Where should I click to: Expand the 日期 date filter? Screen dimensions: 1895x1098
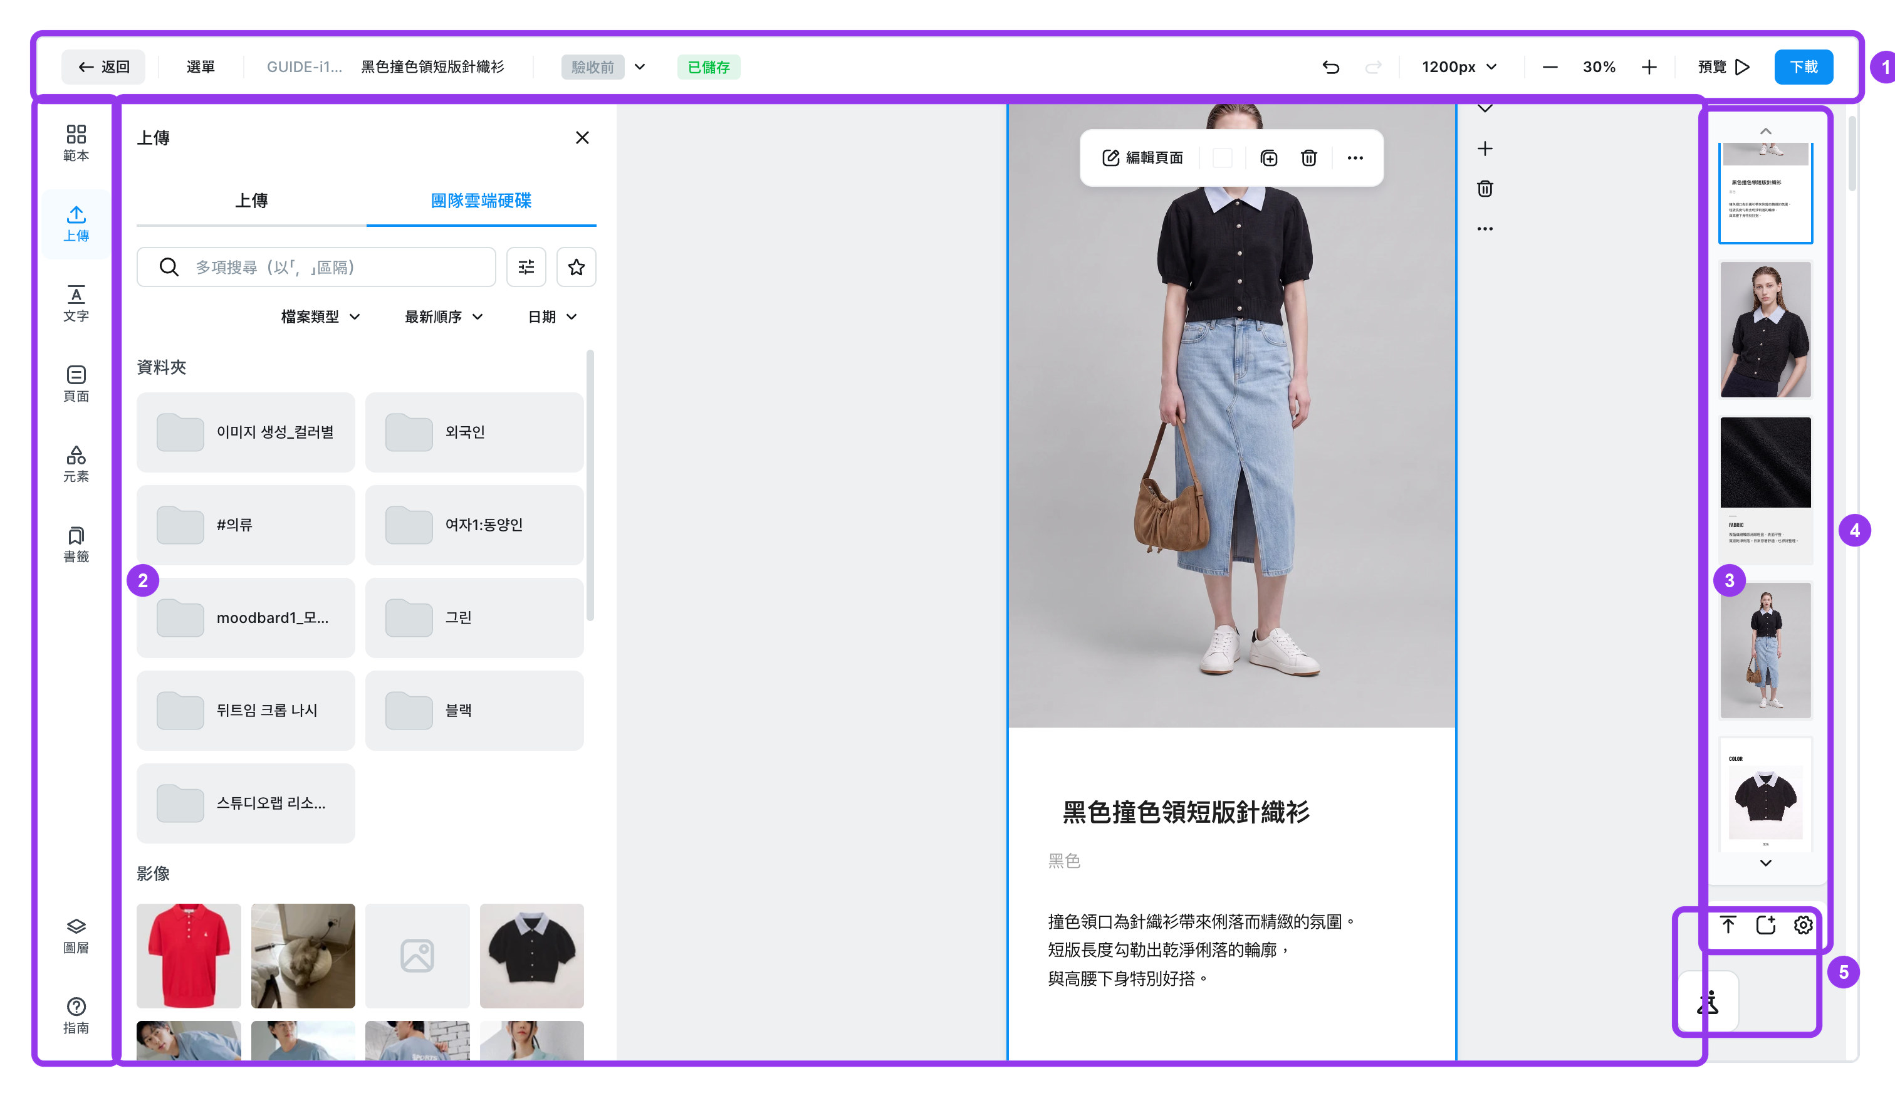click(553, 316)
